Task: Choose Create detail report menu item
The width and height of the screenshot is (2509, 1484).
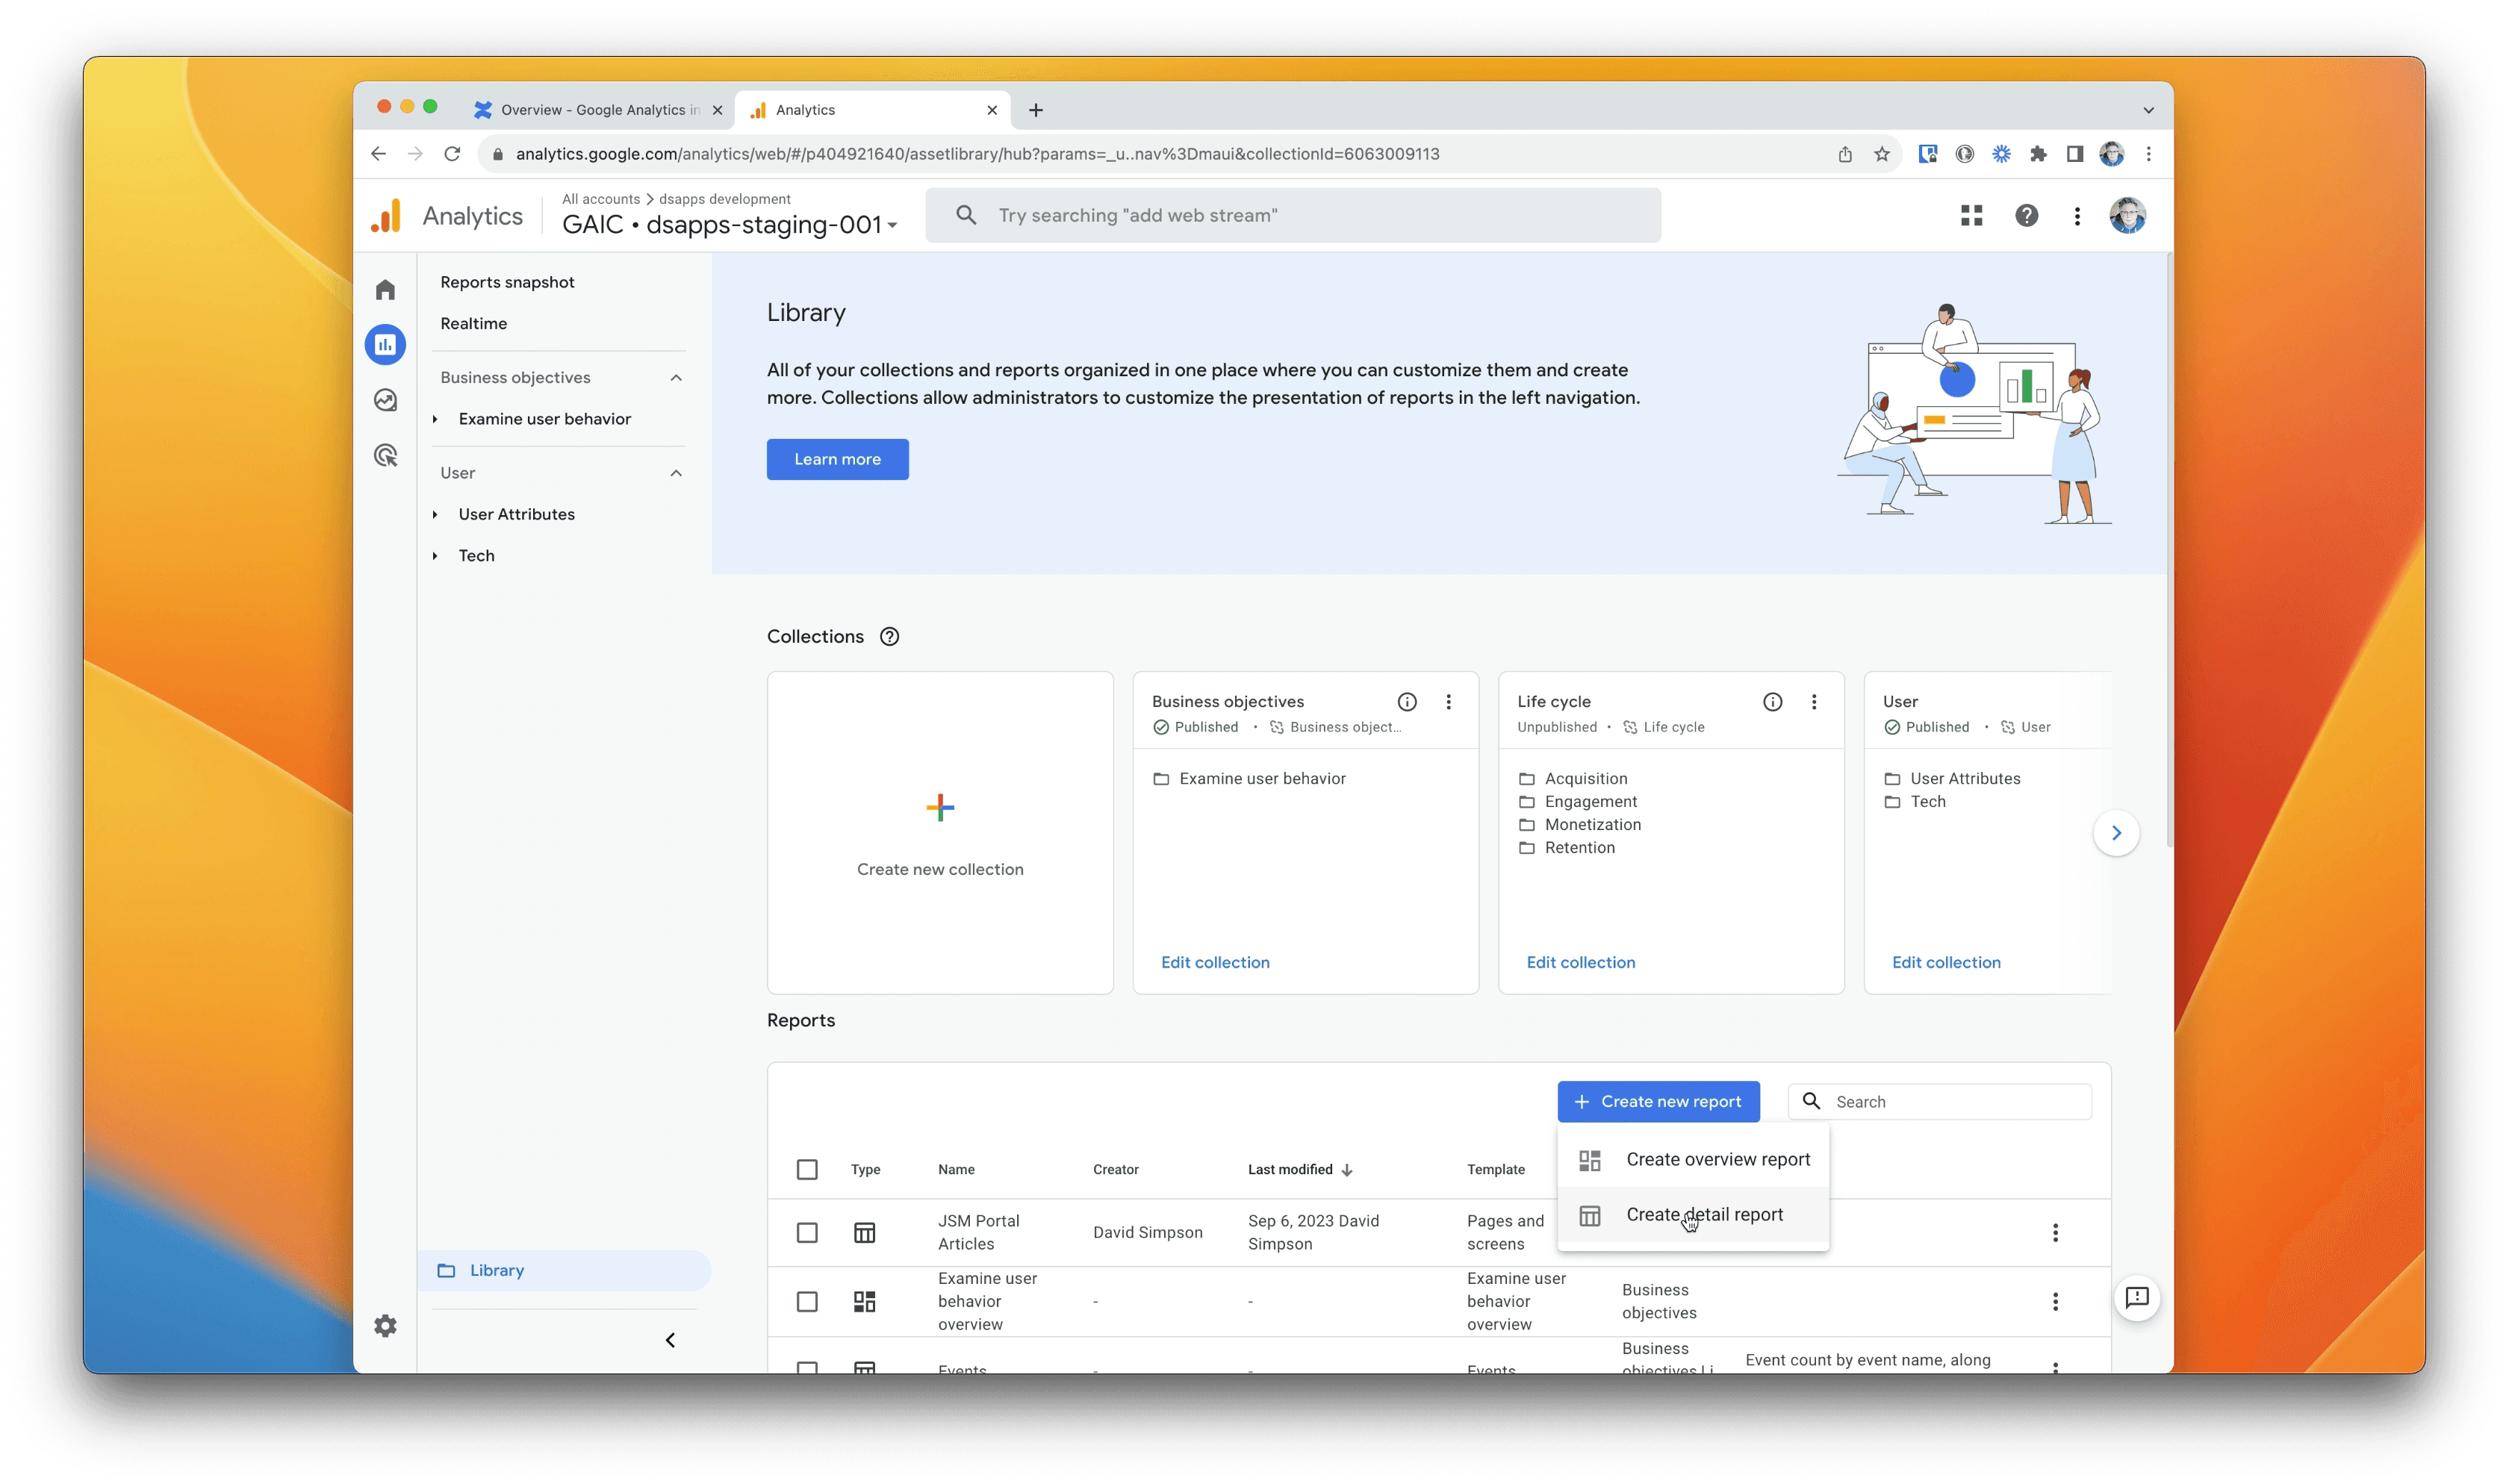Action: (x=1693, y=1215)
